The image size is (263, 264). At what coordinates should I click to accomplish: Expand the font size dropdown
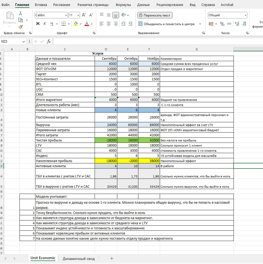pyautogui.click(x=78, y=15)
